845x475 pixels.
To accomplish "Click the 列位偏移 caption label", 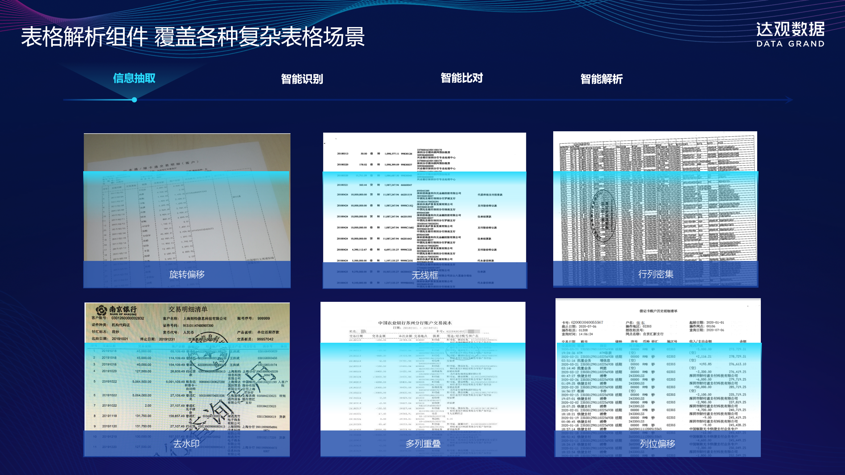I will pyautogui.click(x=658, y=444).
